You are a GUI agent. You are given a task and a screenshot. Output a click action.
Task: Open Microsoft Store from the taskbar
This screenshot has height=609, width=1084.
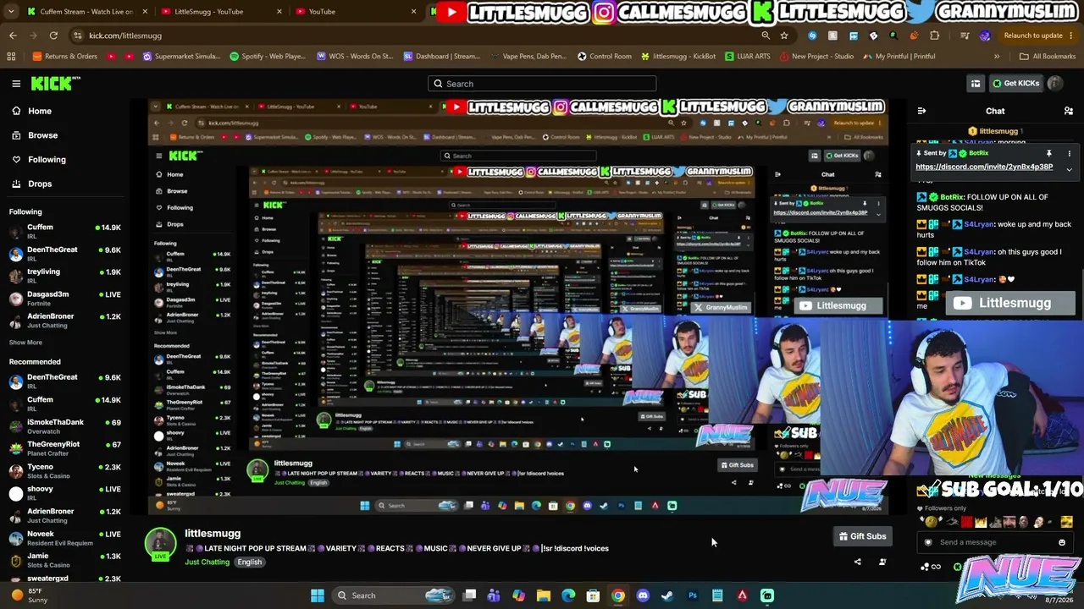point(593,595)
